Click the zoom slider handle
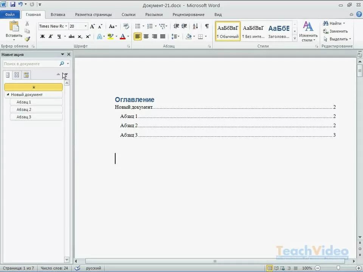 (x=338, y=268)
